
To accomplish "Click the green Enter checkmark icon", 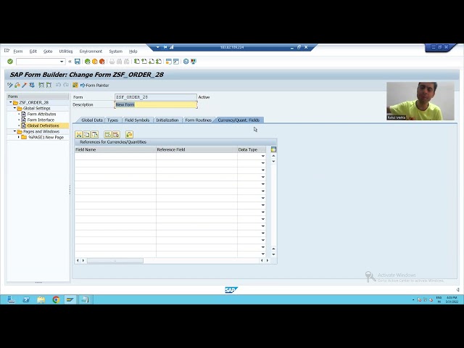I will (10, 62).
